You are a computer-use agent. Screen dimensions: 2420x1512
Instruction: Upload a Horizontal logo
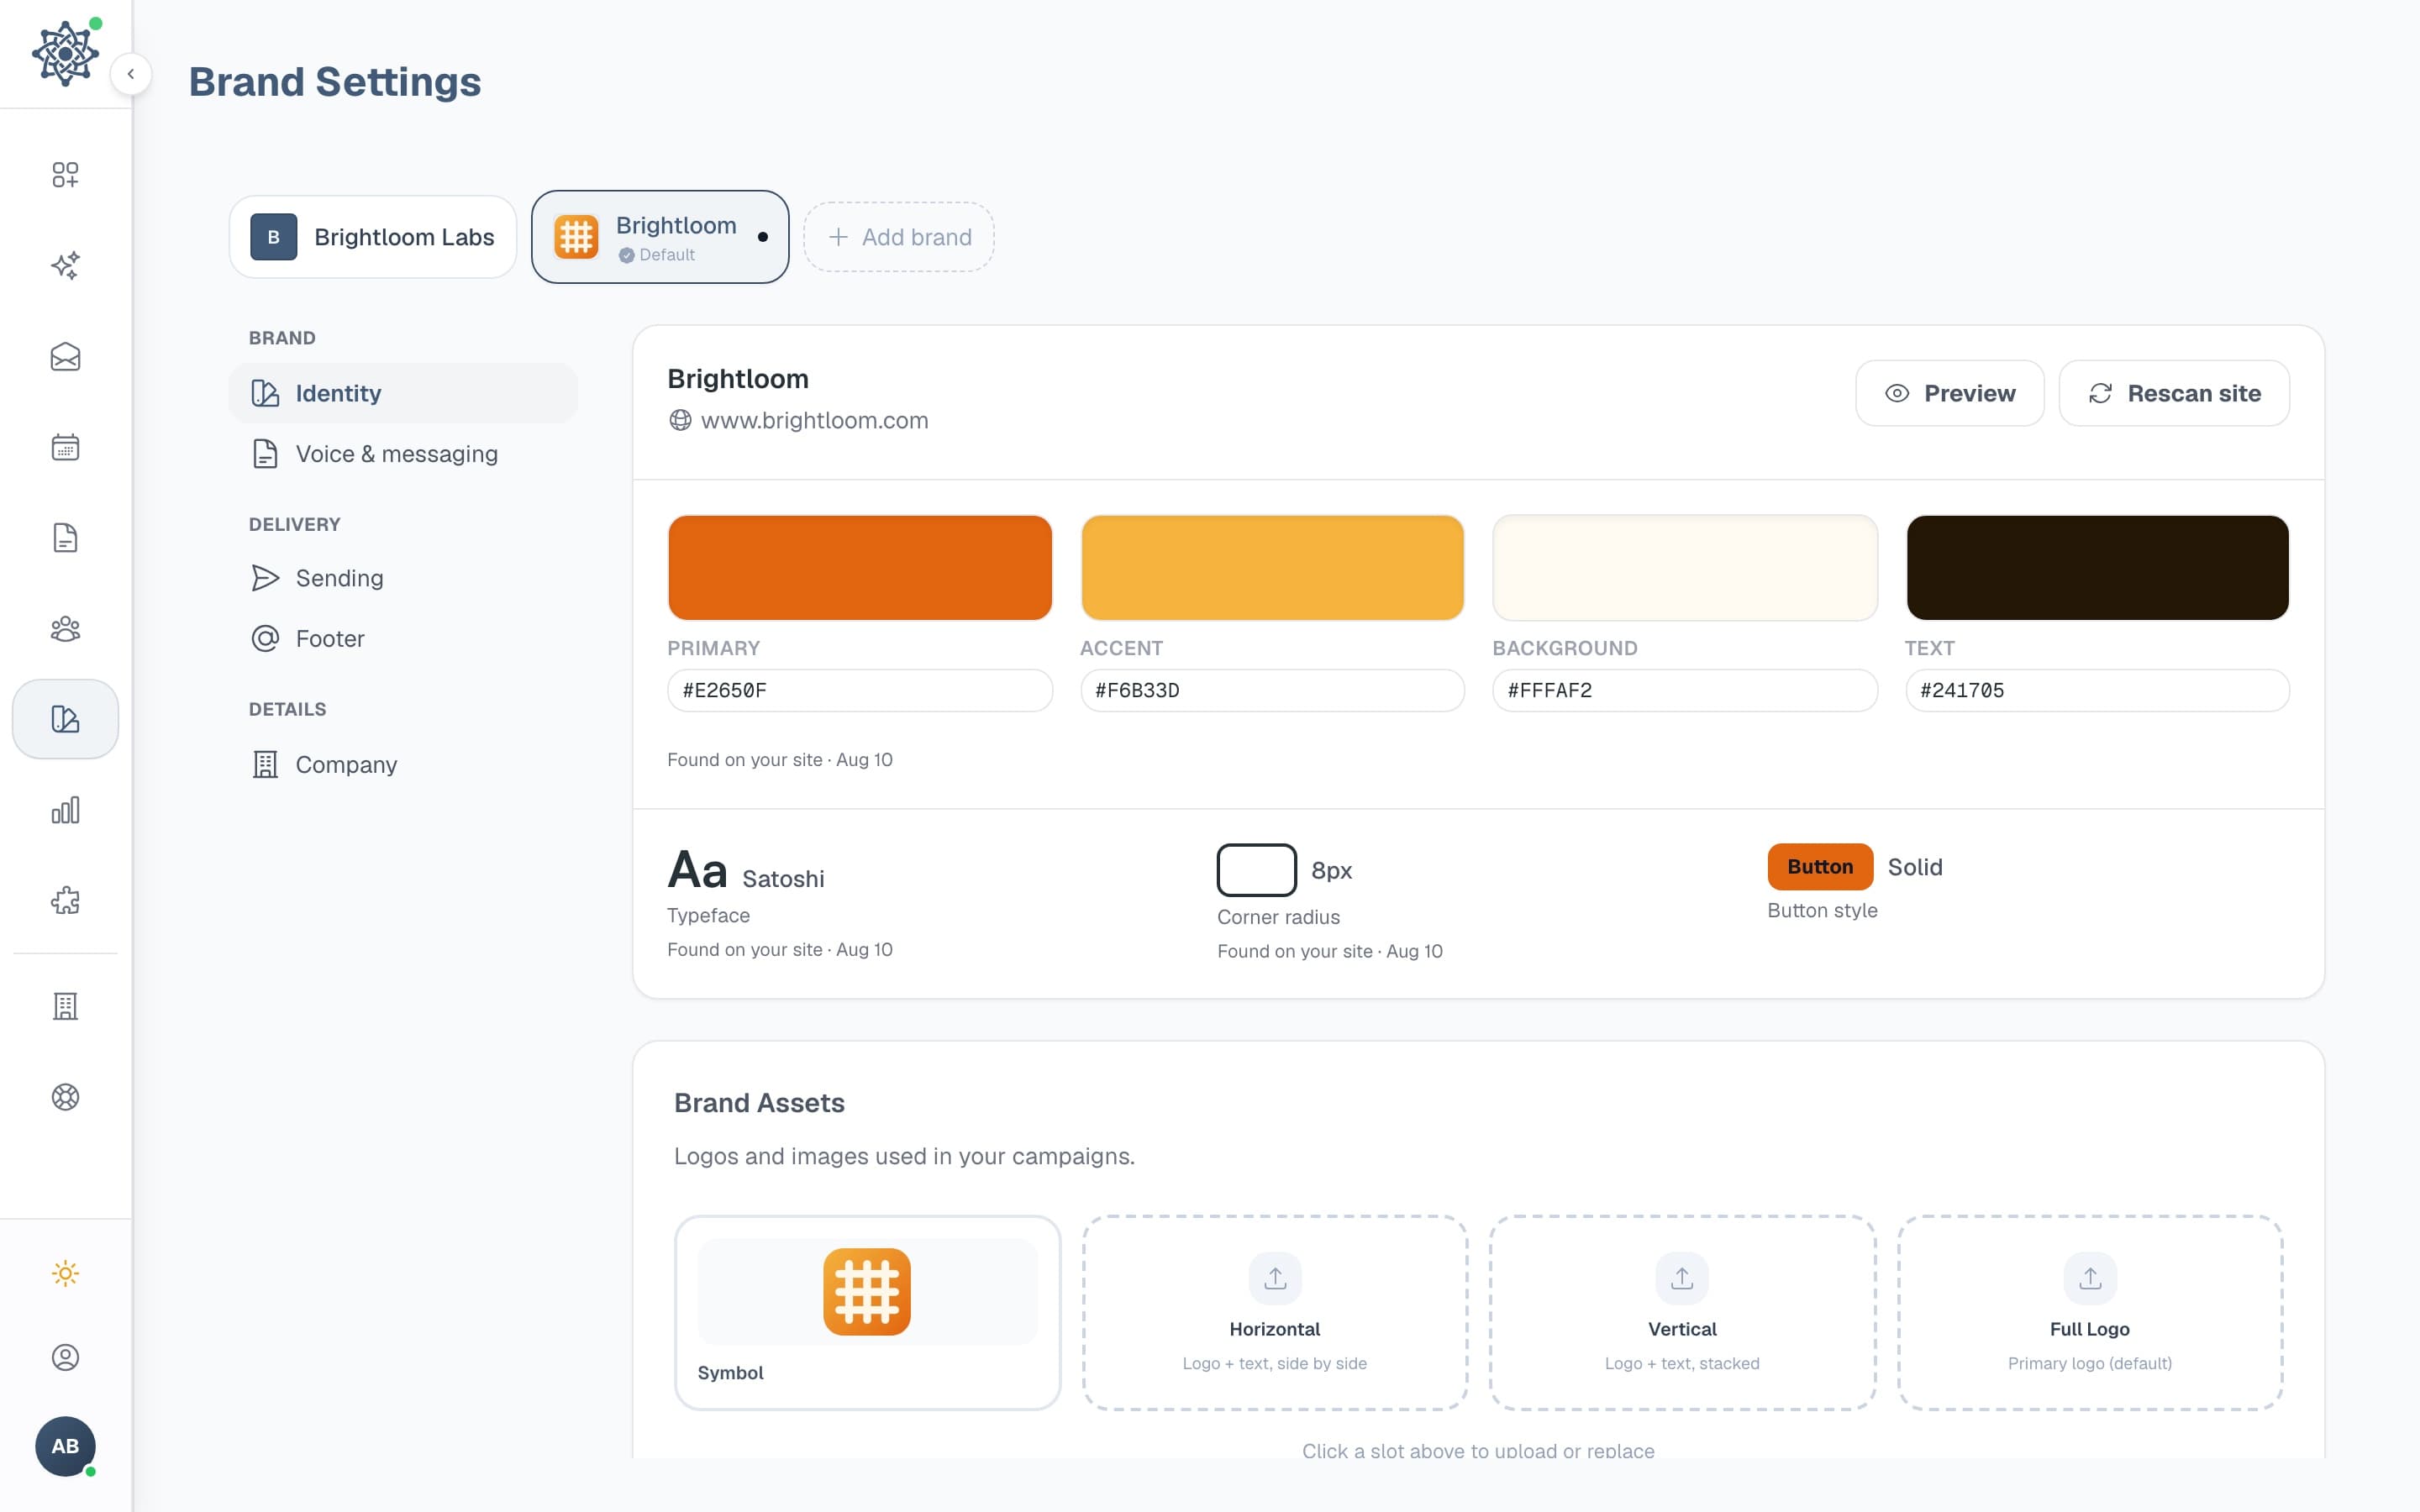(x=1275, y=1313)
